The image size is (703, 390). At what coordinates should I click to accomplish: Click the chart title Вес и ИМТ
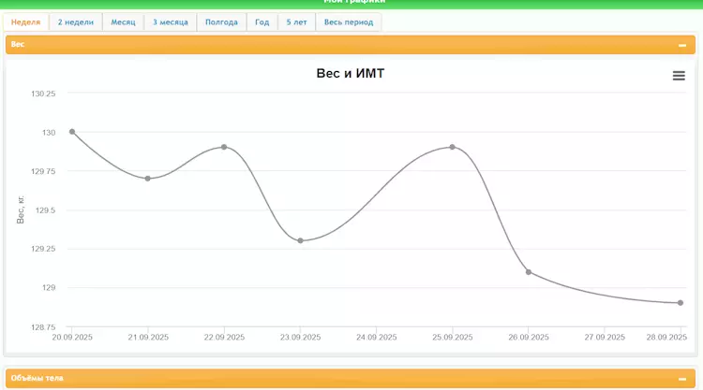pos(351,74)
